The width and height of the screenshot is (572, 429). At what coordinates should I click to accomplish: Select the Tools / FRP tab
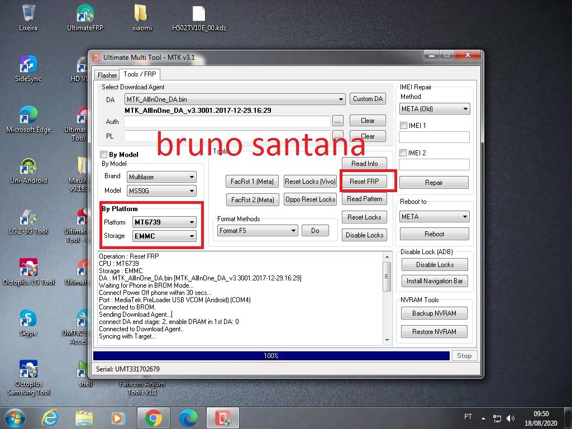140,74
